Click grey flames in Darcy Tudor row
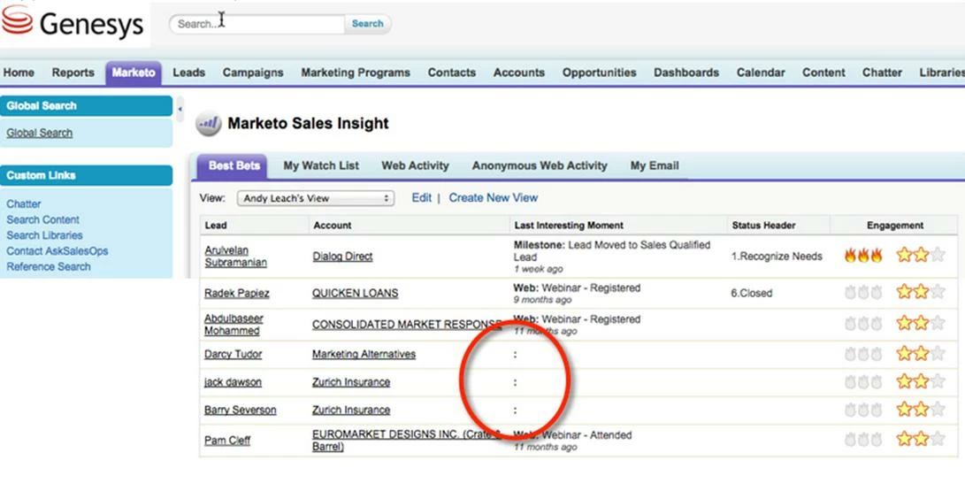 863,355
